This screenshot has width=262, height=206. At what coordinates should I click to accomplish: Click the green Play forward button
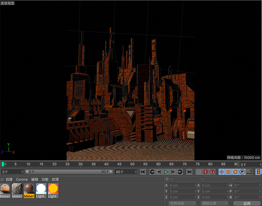(x=166, y=172)
